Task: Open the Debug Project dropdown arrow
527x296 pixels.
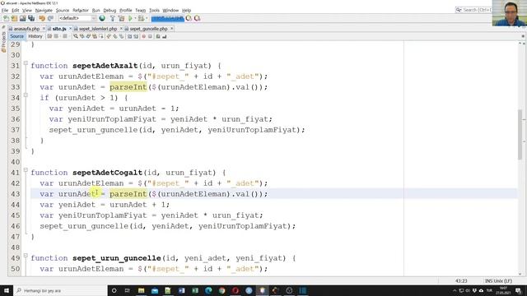Action: coord(147,18)
